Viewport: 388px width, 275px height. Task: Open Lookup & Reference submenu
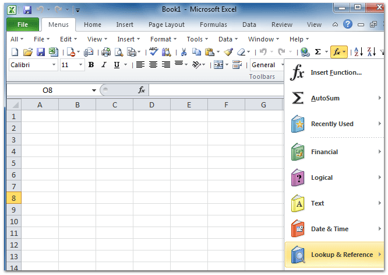click(x=334, y=255)
